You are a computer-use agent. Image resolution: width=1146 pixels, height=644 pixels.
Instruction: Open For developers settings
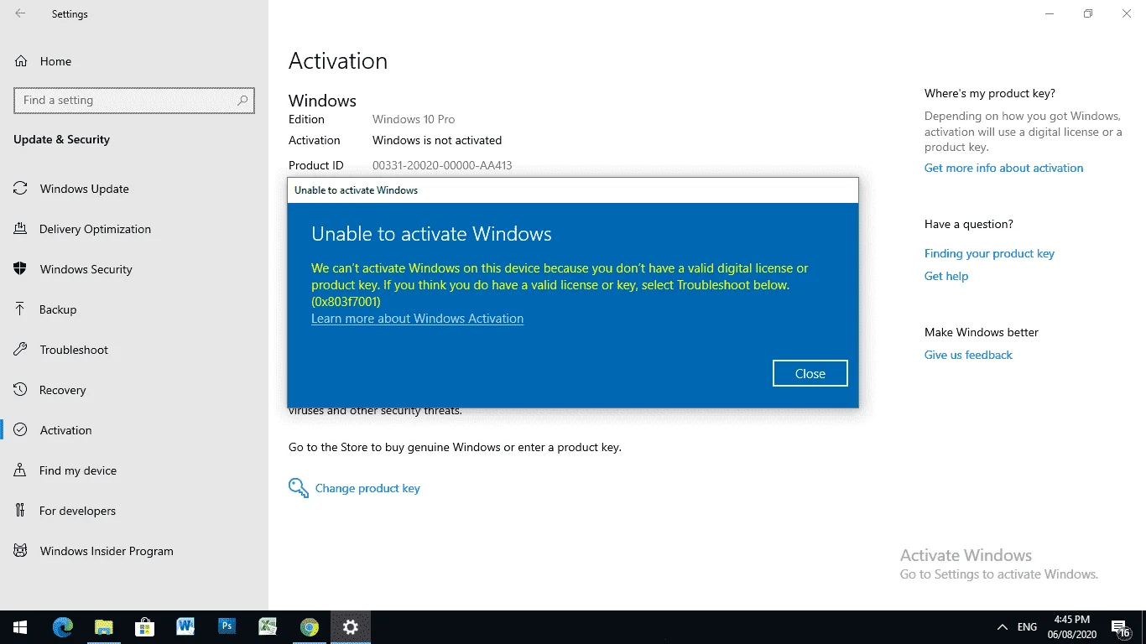(x=65, y=511)
